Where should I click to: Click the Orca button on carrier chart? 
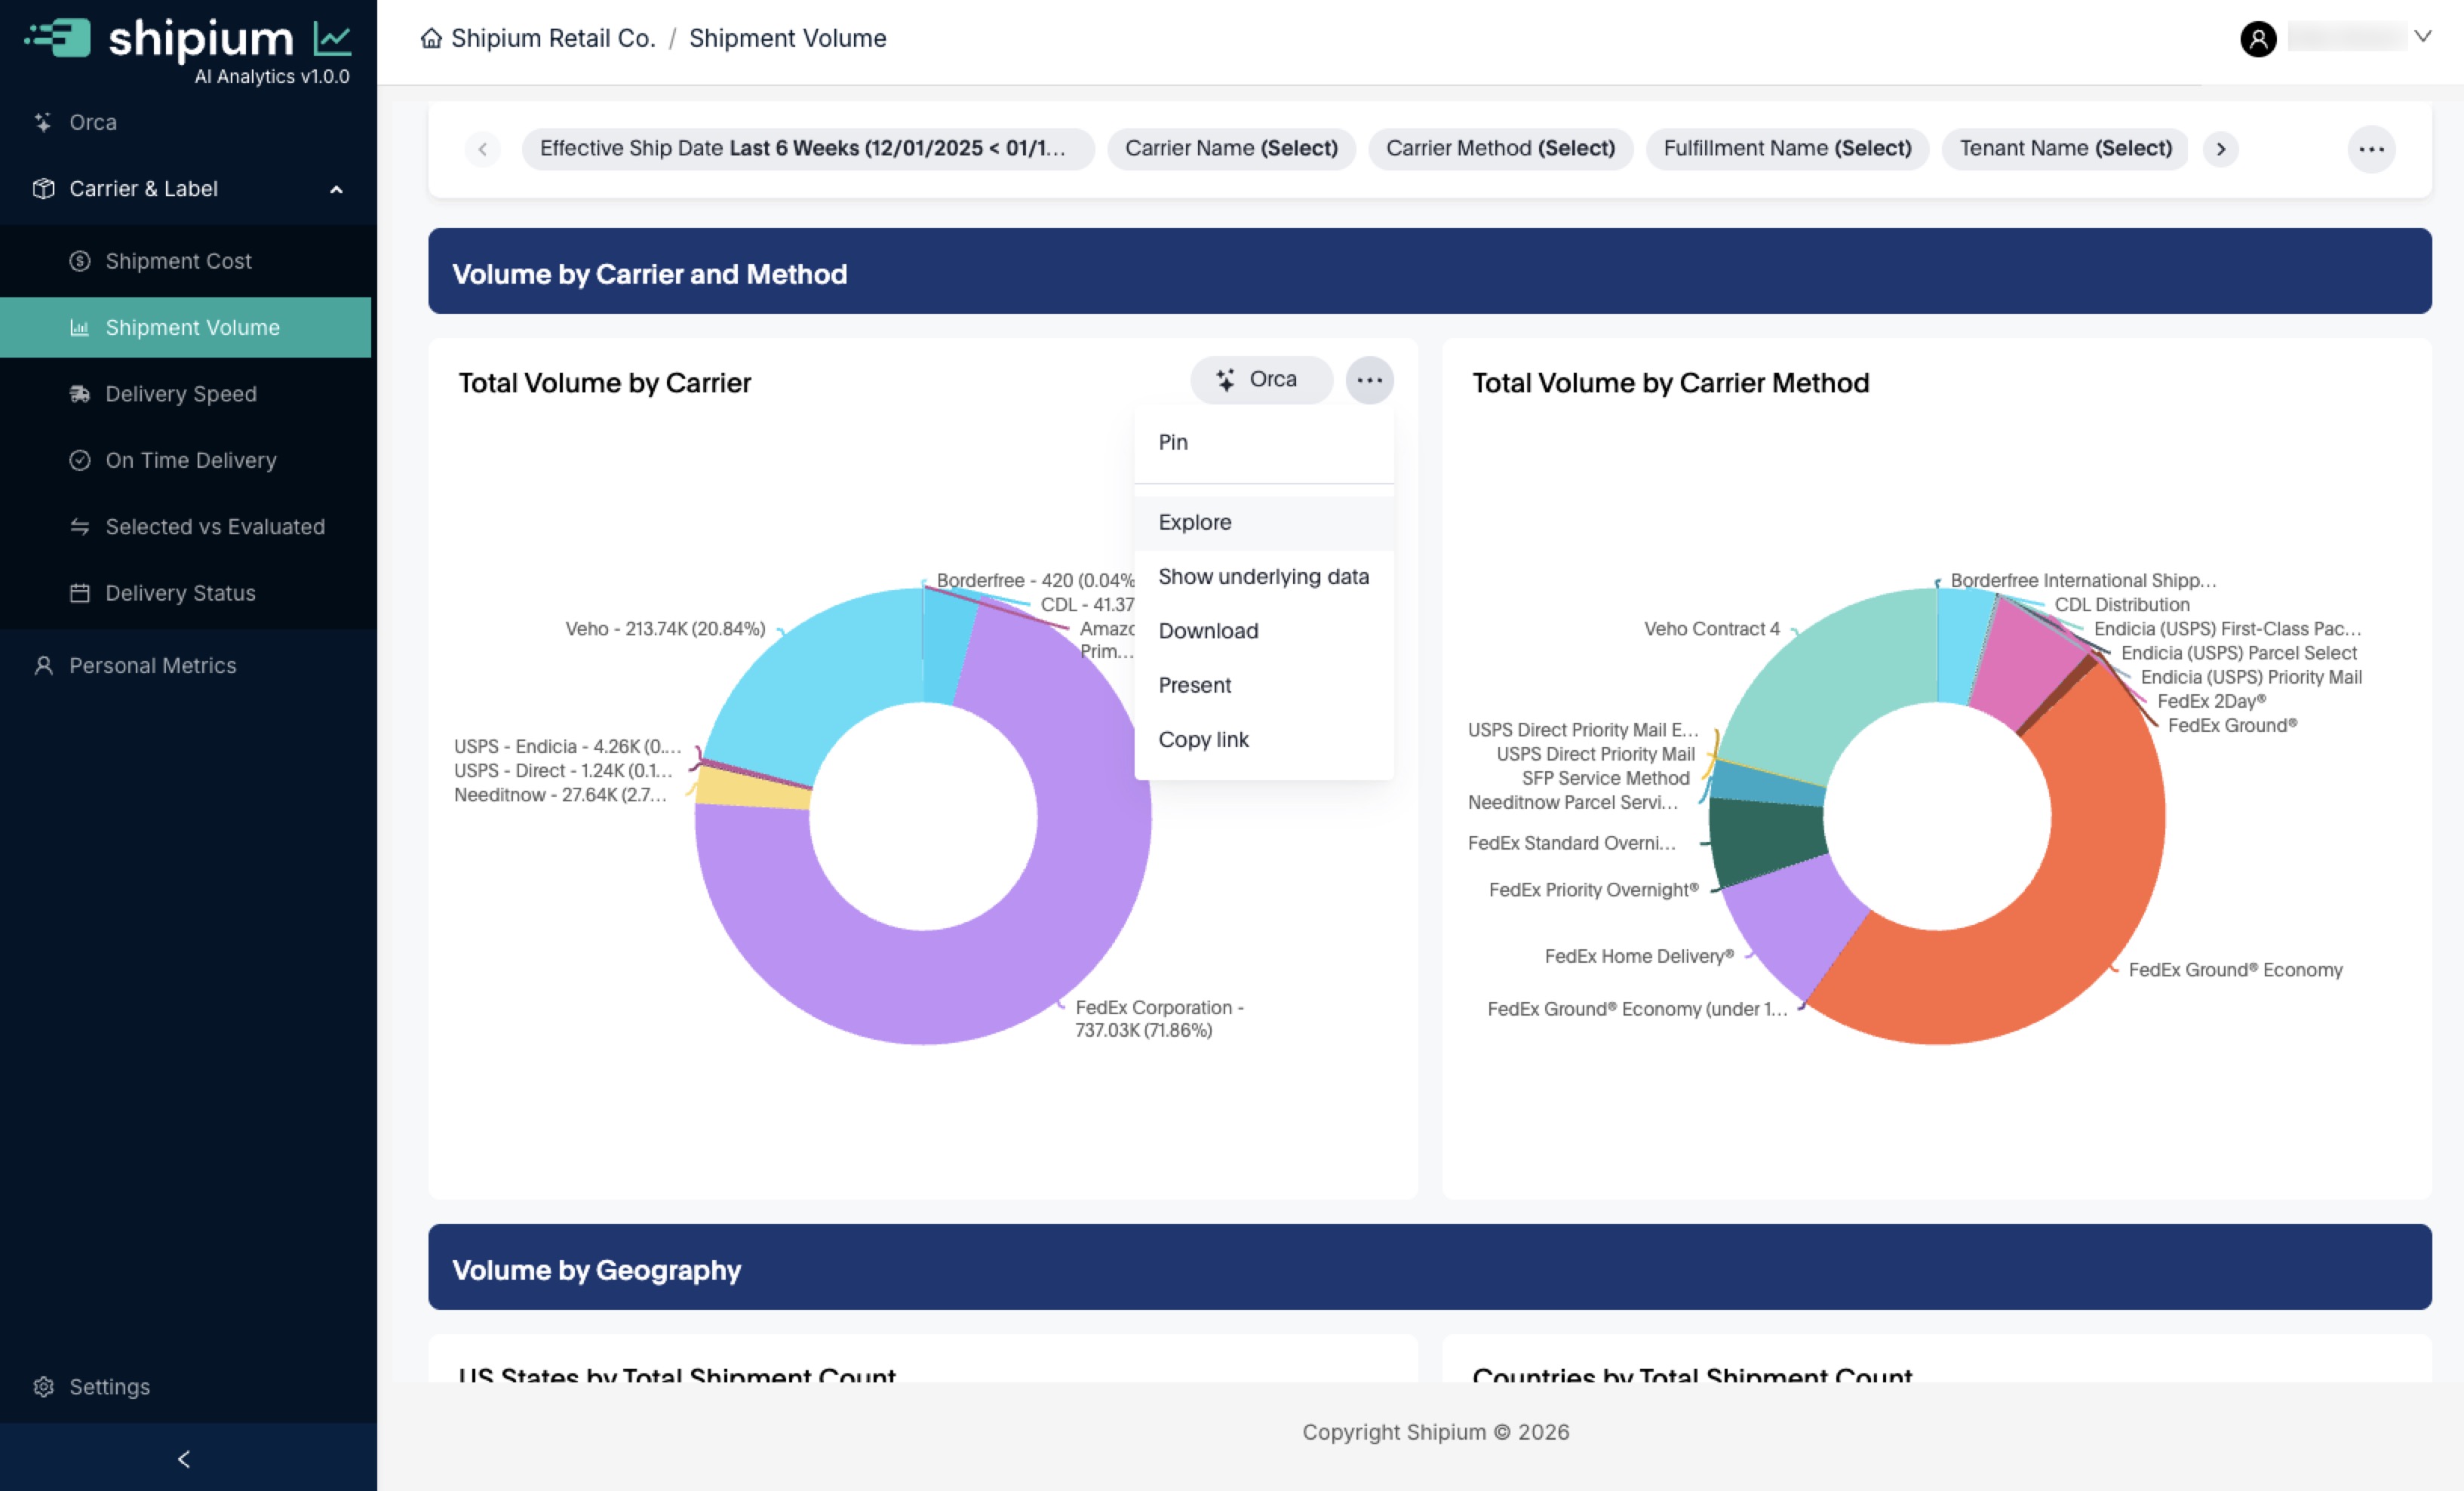[x=1260, y=380]
